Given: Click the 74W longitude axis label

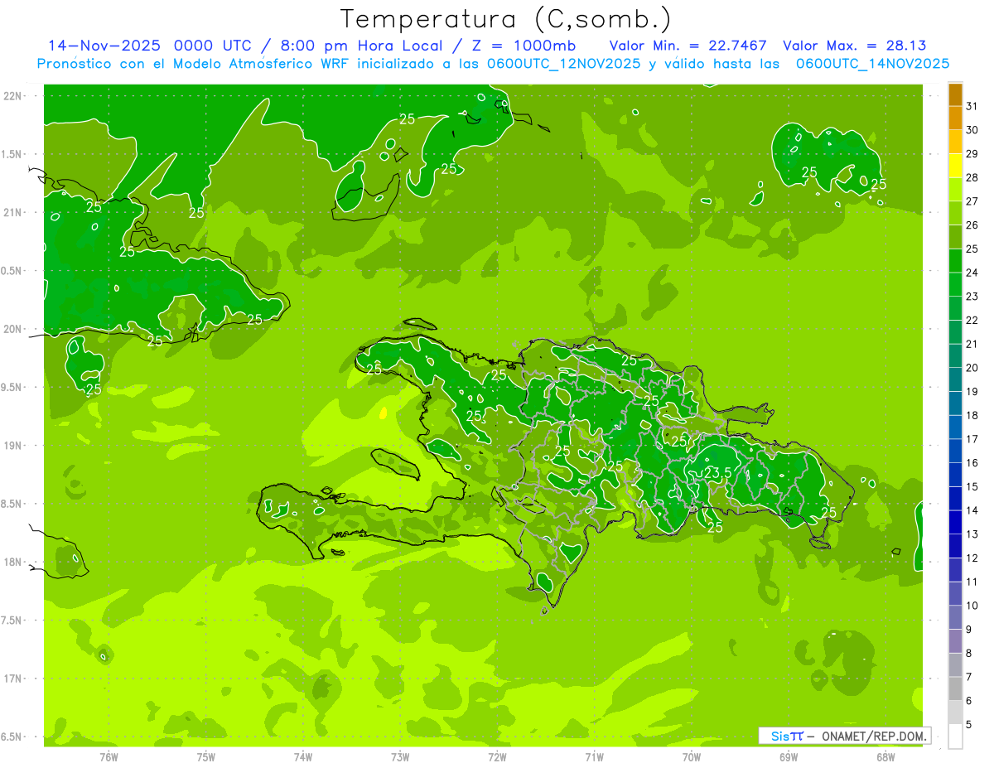Looking at the screenshot, I should click(303, 757).
